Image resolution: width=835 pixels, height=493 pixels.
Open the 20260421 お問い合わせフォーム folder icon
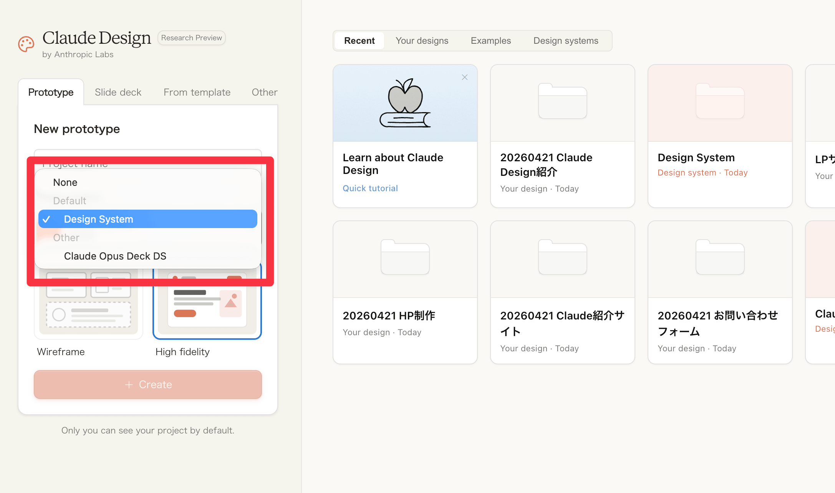(x=720, y=257)
